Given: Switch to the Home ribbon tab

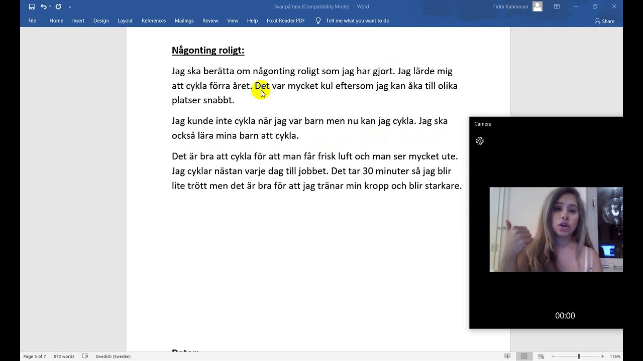Looking at the screenshot, I should pyautogui.click(x=56, y=21).
